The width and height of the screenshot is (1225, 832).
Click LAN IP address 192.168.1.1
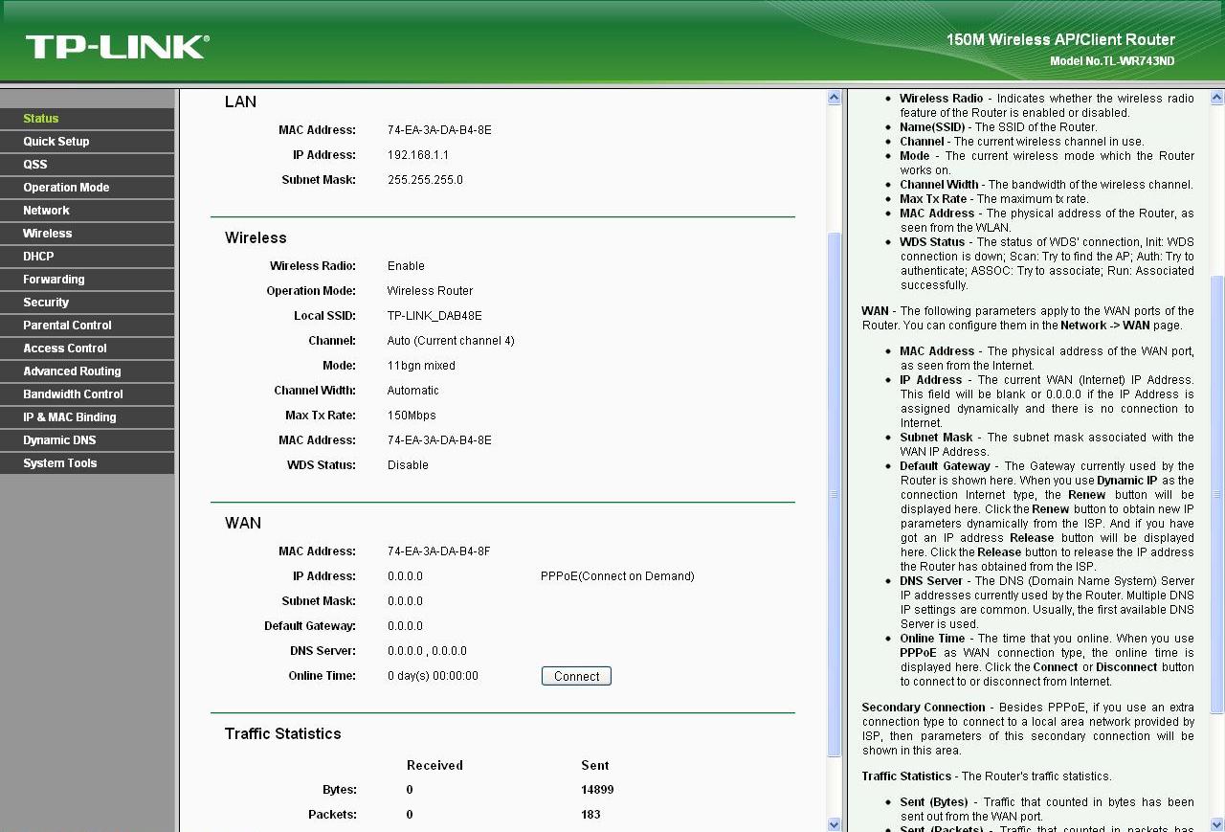[418, 155]
